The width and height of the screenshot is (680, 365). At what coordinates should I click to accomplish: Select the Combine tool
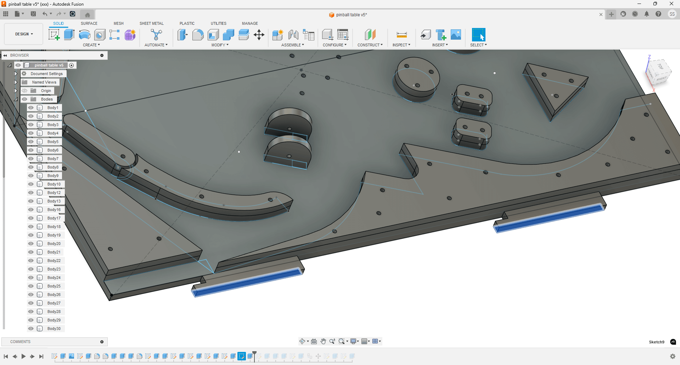(229, 35)
